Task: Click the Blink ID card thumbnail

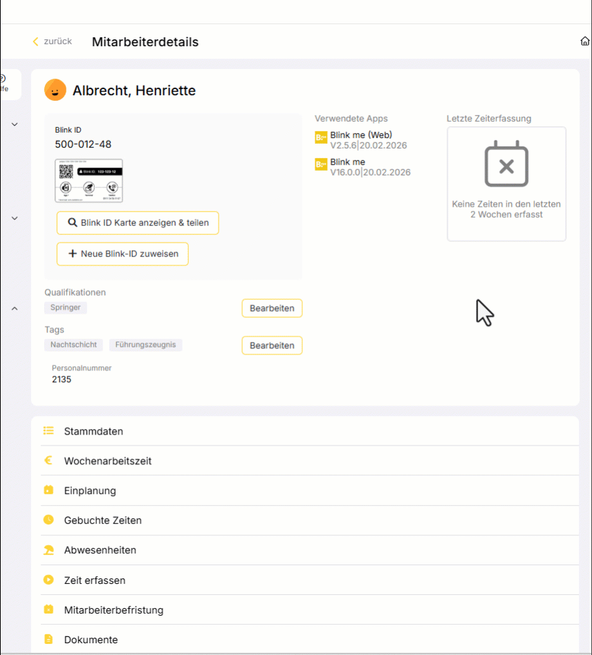Action: [x=89, y=181]
